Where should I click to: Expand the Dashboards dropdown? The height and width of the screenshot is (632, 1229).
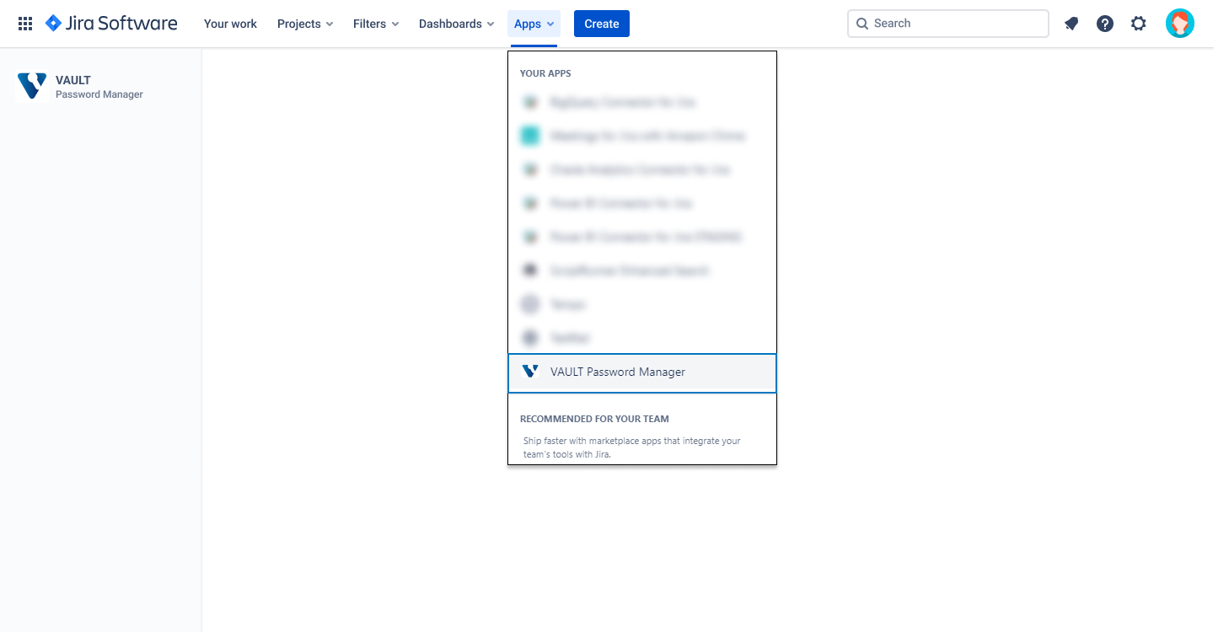click(457, 24)
